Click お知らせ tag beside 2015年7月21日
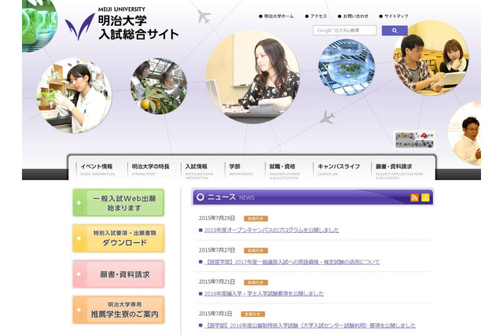The image size is (503, 335). point(255,282)
